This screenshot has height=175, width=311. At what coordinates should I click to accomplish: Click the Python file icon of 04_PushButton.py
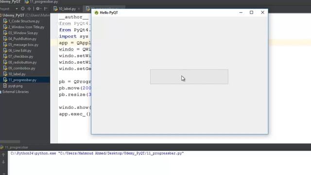click(x=5, y=39)
